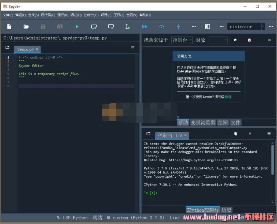Open the 调试(D) menu
This screenshot has width=277, height=224.
tap(76, 15)
